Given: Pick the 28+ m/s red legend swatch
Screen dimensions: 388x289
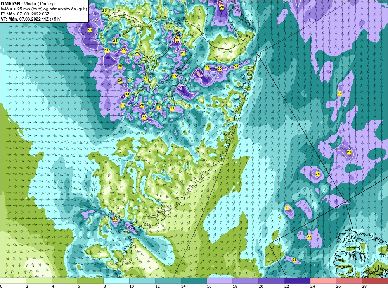Looking at the screenshot, I should coord(375,281).
